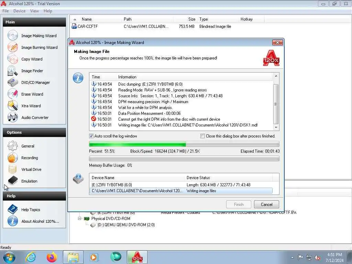The image size is (352, 264).
Task: Click the log scroll down arrow
Action: 276,127
